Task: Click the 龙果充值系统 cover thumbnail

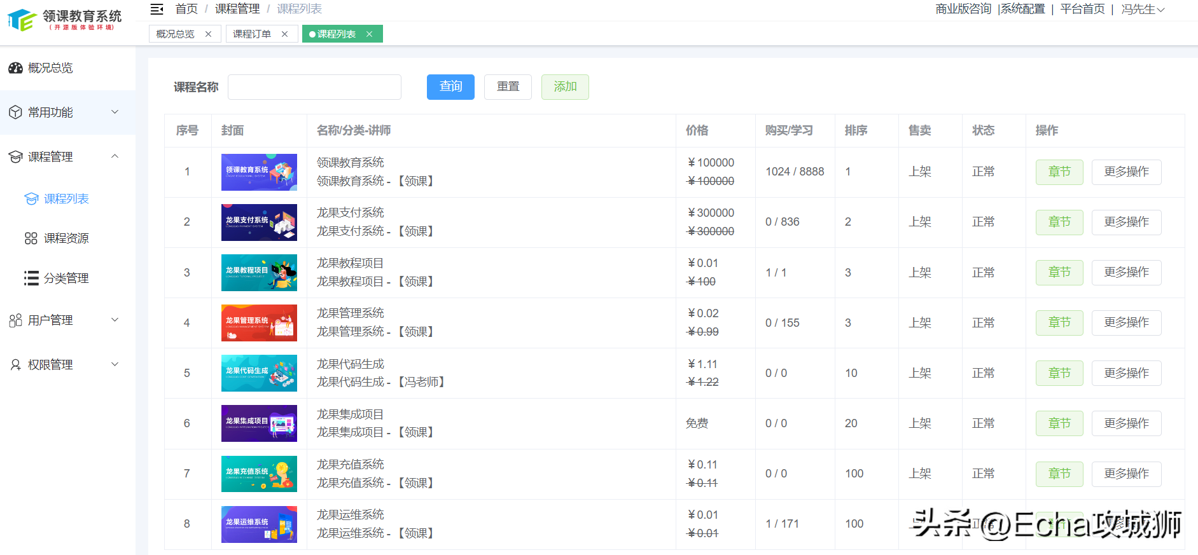Action: [x=259, y=474]
